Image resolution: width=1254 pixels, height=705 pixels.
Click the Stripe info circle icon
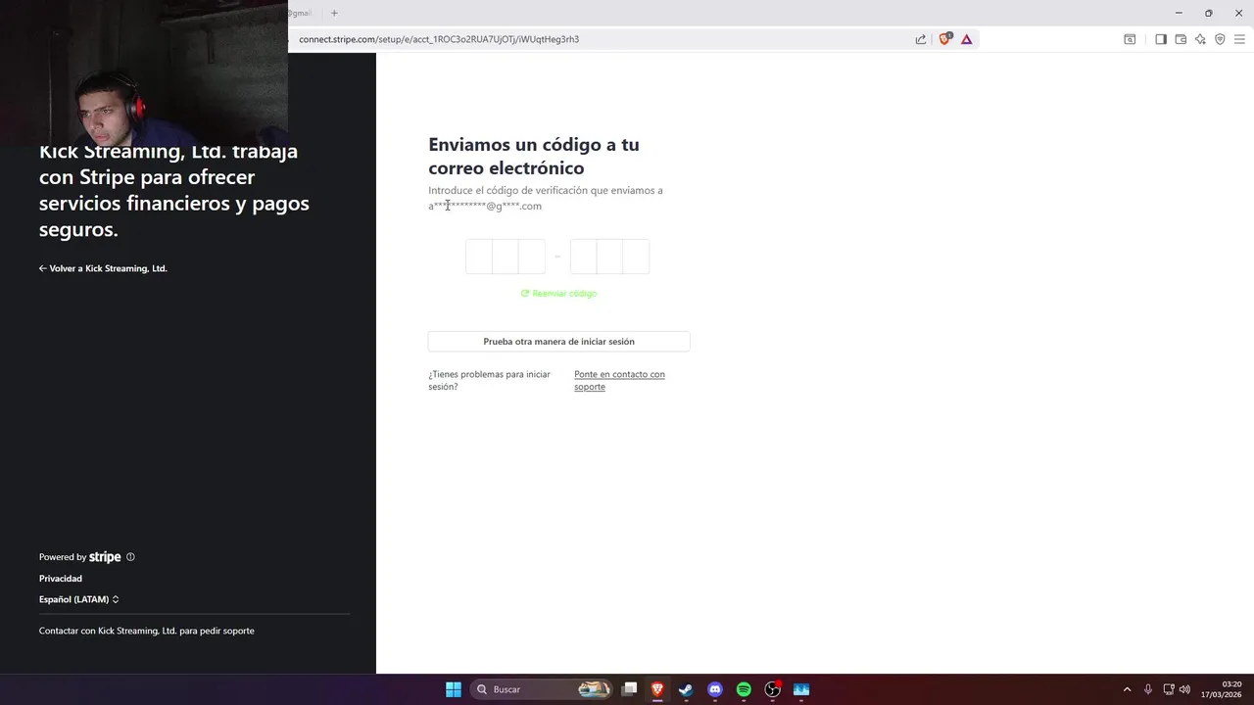(x=130, y=557)
